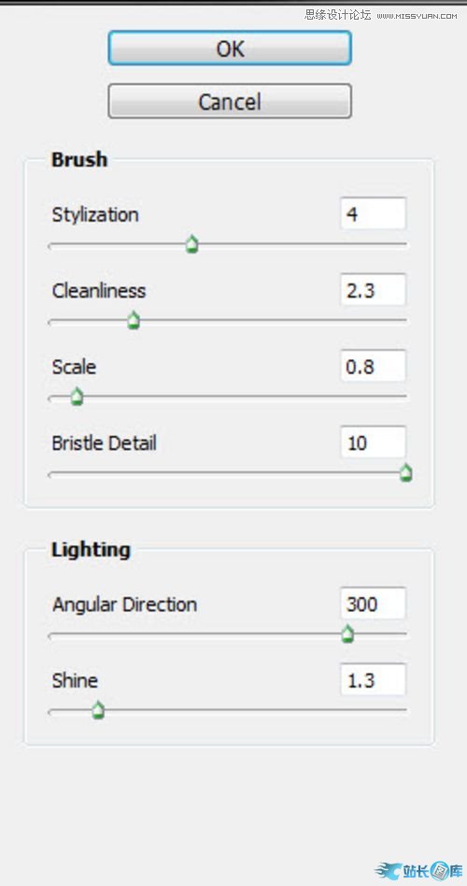Click the Cleanliness slider handle
This screenshot has height=886, width=467.
pyautogui.click(x=134, y=321)
